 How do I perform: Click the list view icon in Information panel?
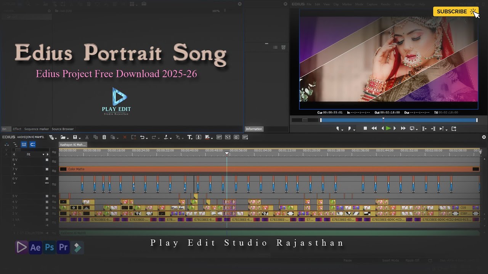[275, 47]
